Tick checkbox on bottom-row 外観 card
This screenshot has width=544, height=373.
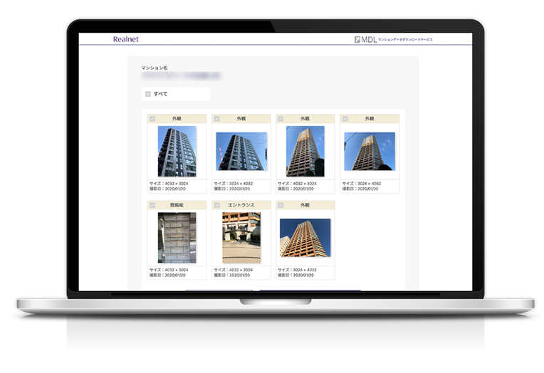click(x=281, y=205)
